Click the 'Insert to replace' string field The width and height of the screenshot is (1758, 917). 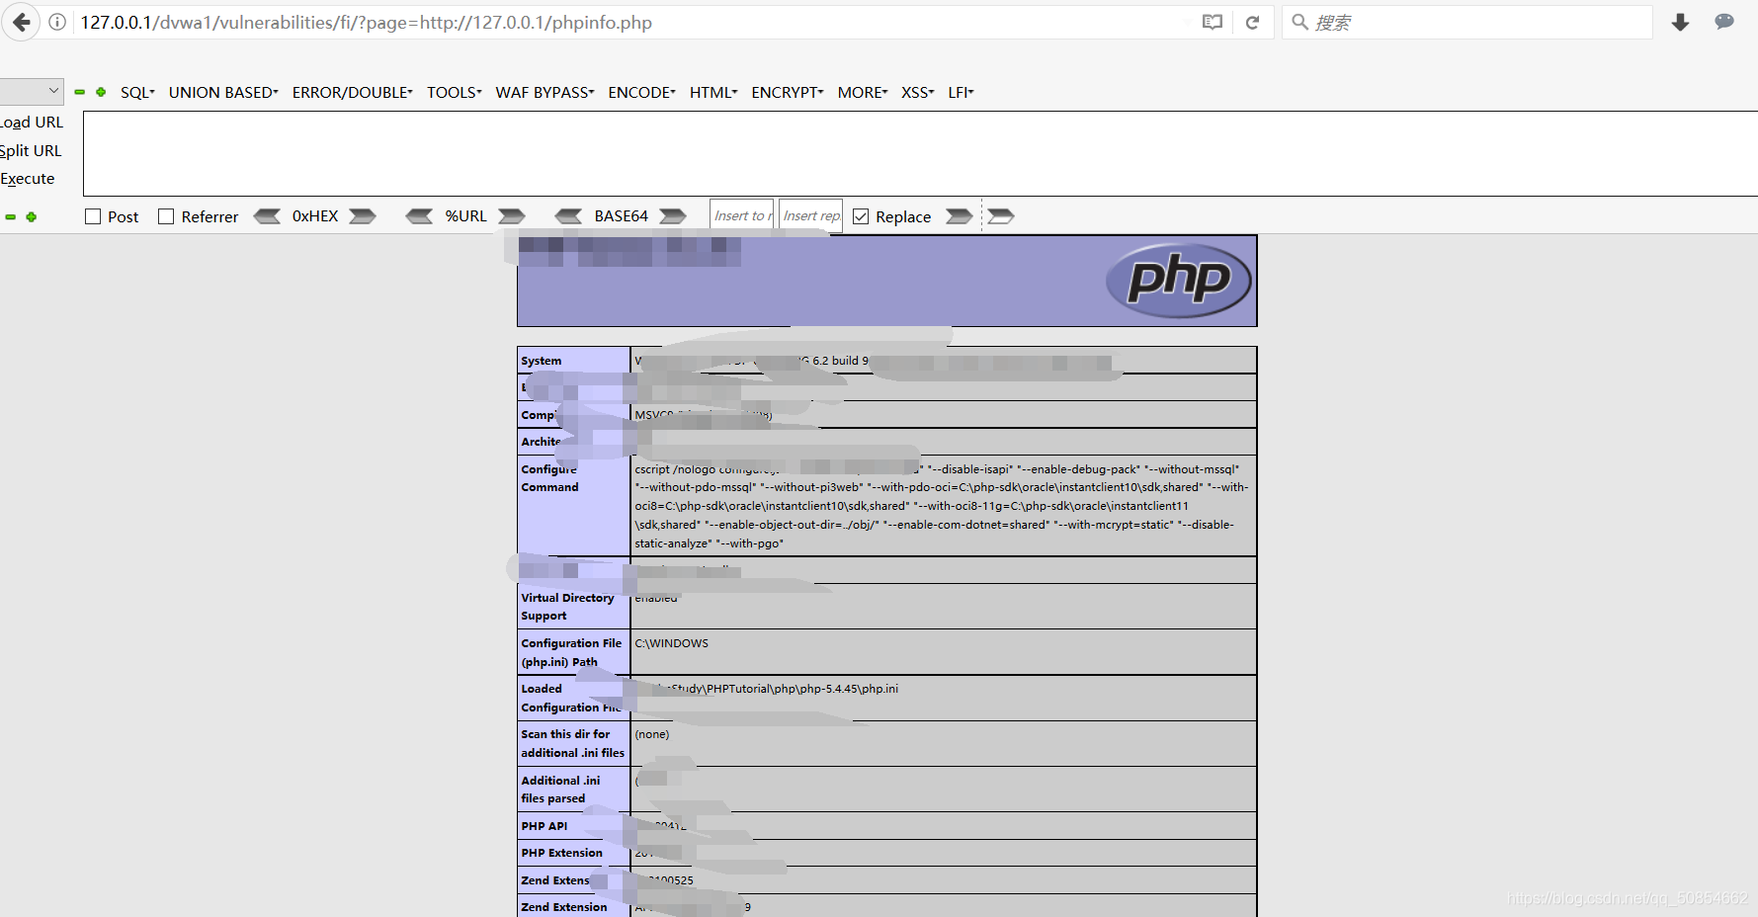(x=742, y=215)
